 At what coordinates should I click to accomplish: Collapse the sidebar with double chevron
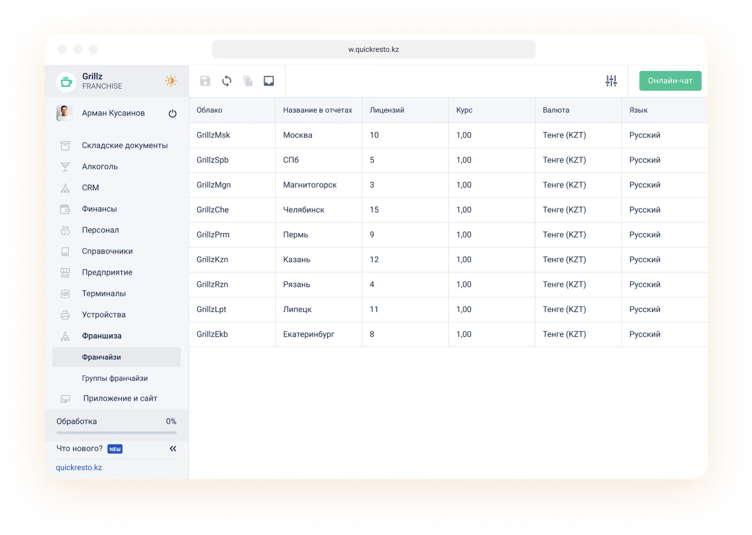click(x=173, y=449)
